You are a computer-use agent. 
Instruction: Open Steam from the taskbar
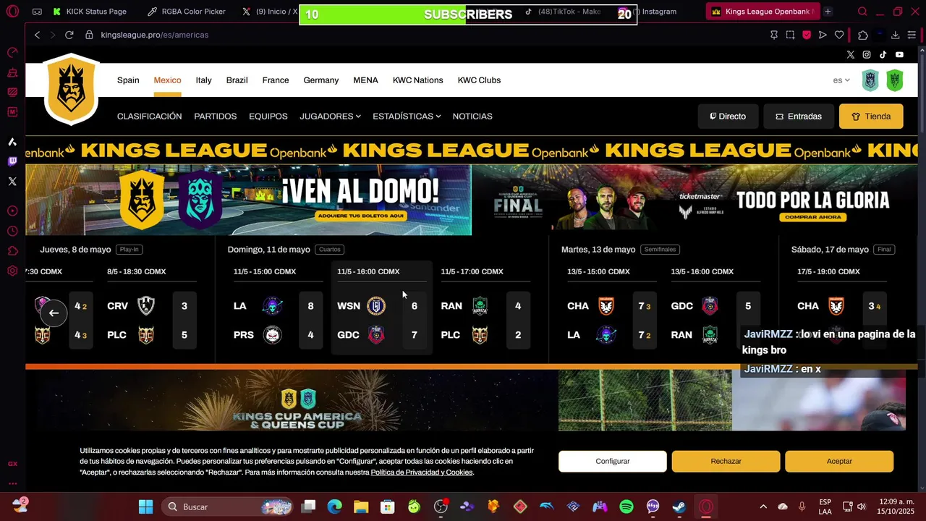point(679,507)
